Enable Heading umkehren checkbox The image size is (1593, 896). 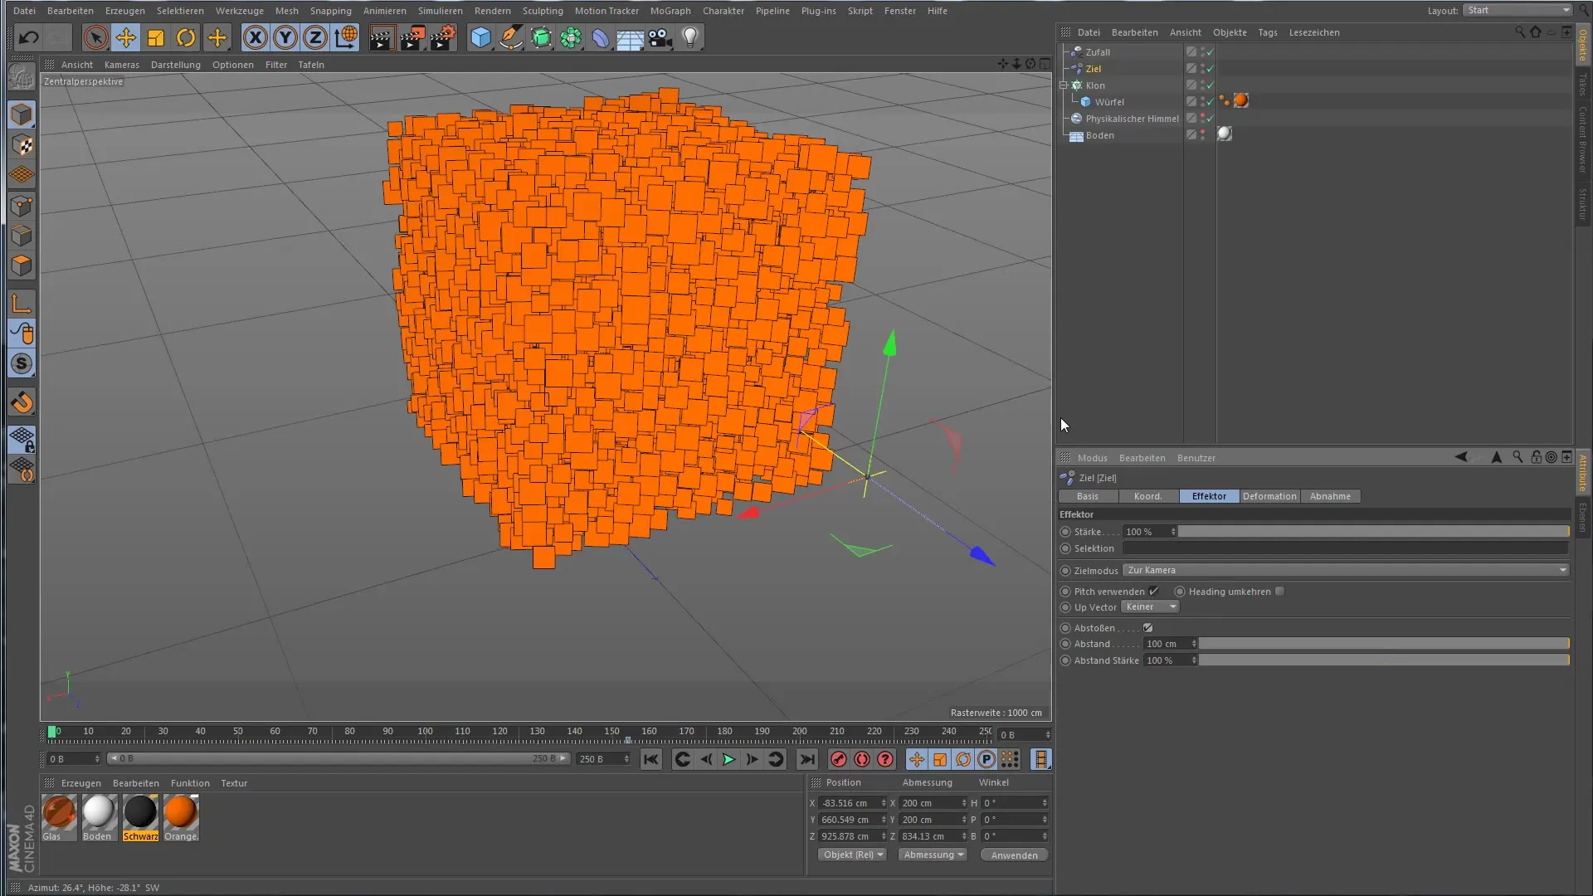[x=1279, y=592]
